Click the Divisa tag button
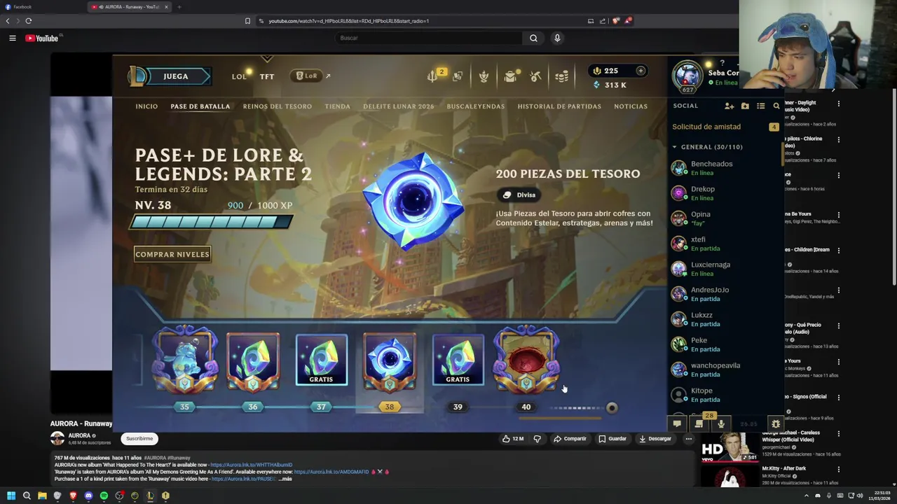Image resolution: width=897 pixels, height=504 pixels. click(x=519, y=195)
